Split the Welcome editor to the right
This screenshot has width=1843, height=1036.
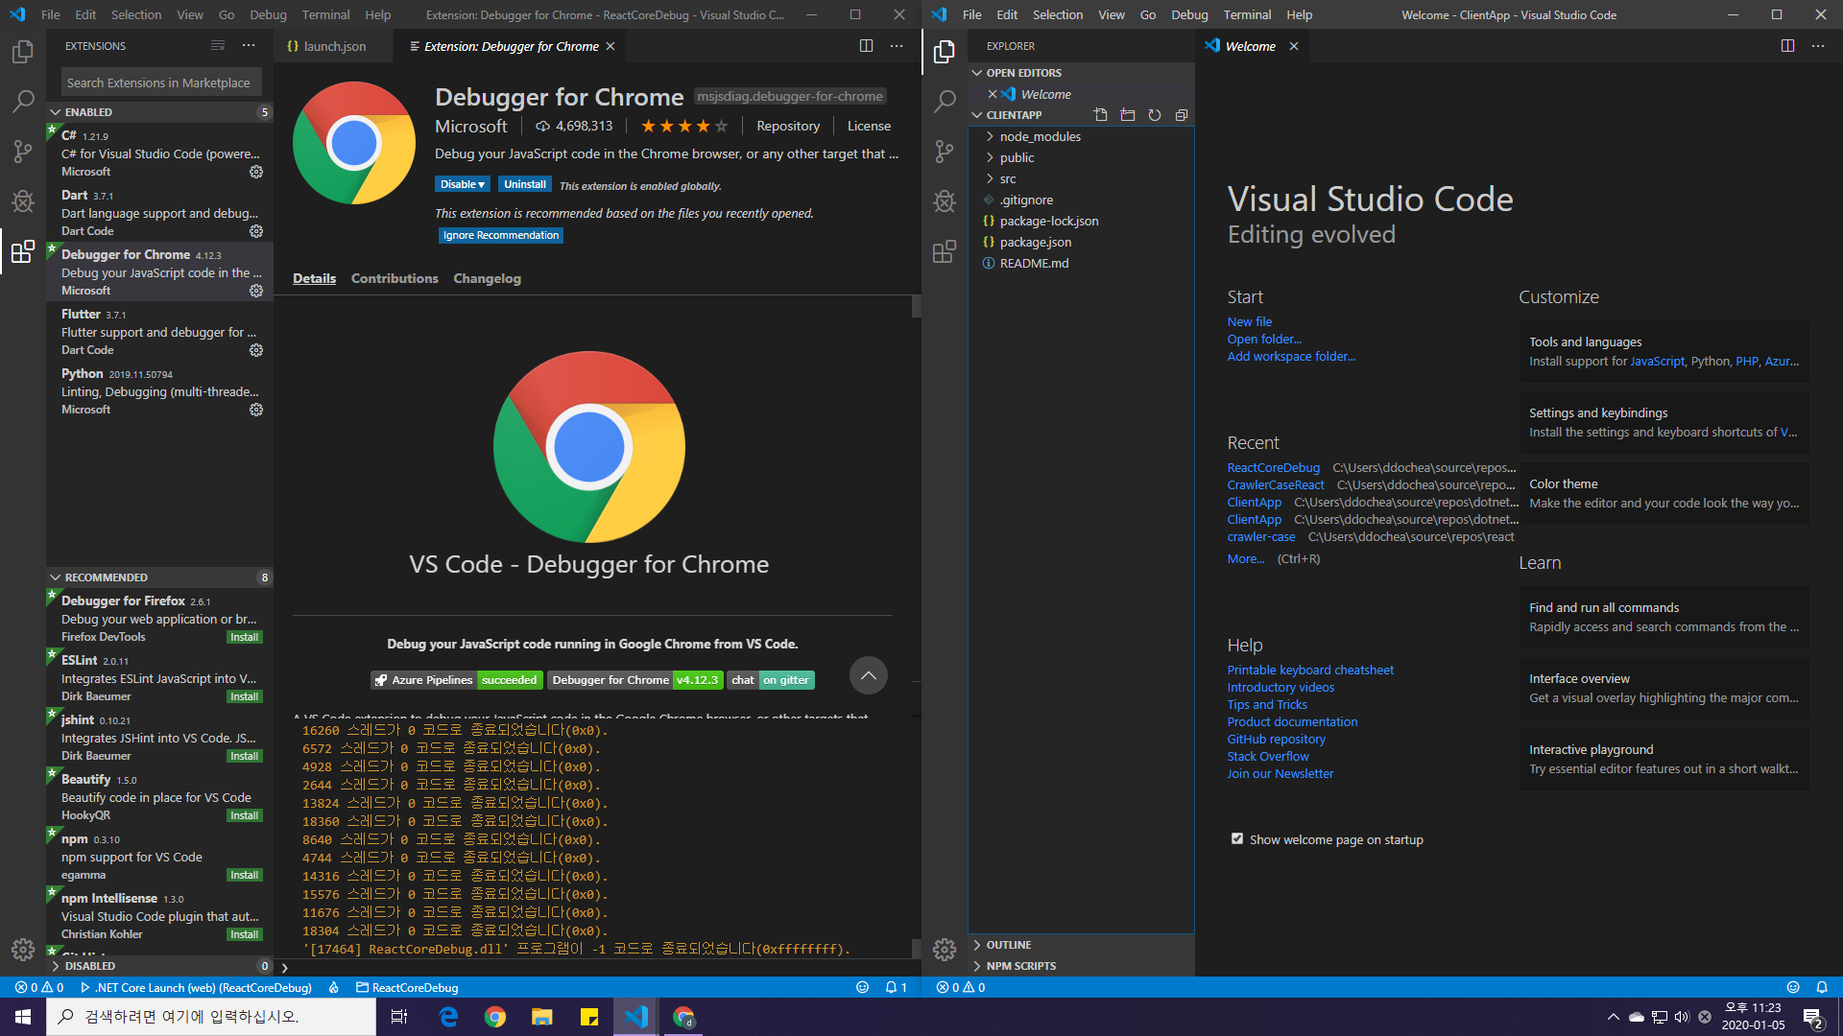1787,46
